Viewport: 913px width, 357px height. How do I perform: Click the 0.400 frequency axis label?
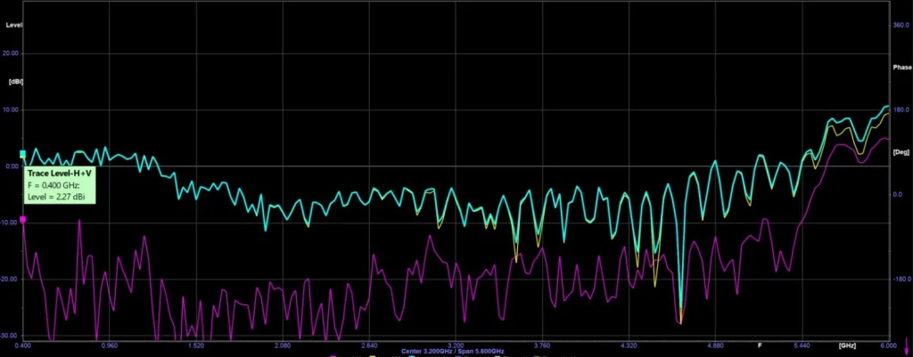coord(22,345)
